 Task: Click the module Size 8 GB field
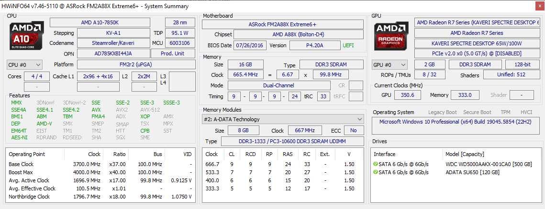(x=243, y=130)
